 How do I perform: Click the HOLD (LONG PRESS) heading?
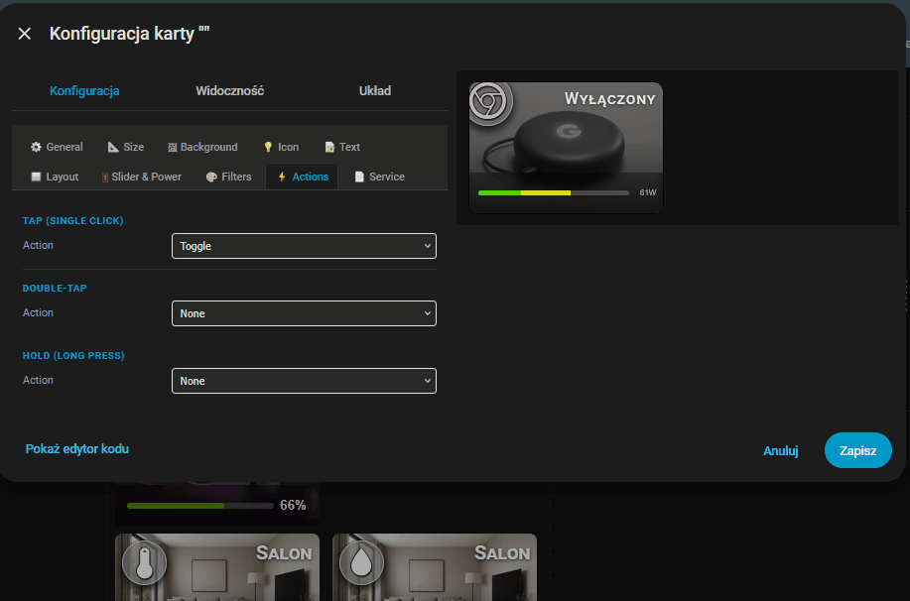[73, 355]
